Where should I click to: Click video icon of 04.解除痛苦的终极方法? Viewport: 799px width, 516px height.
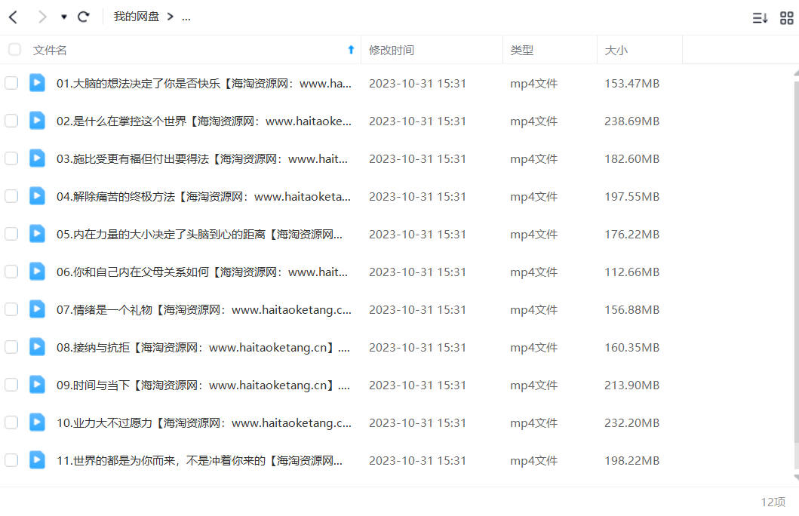tap(37, 195)
